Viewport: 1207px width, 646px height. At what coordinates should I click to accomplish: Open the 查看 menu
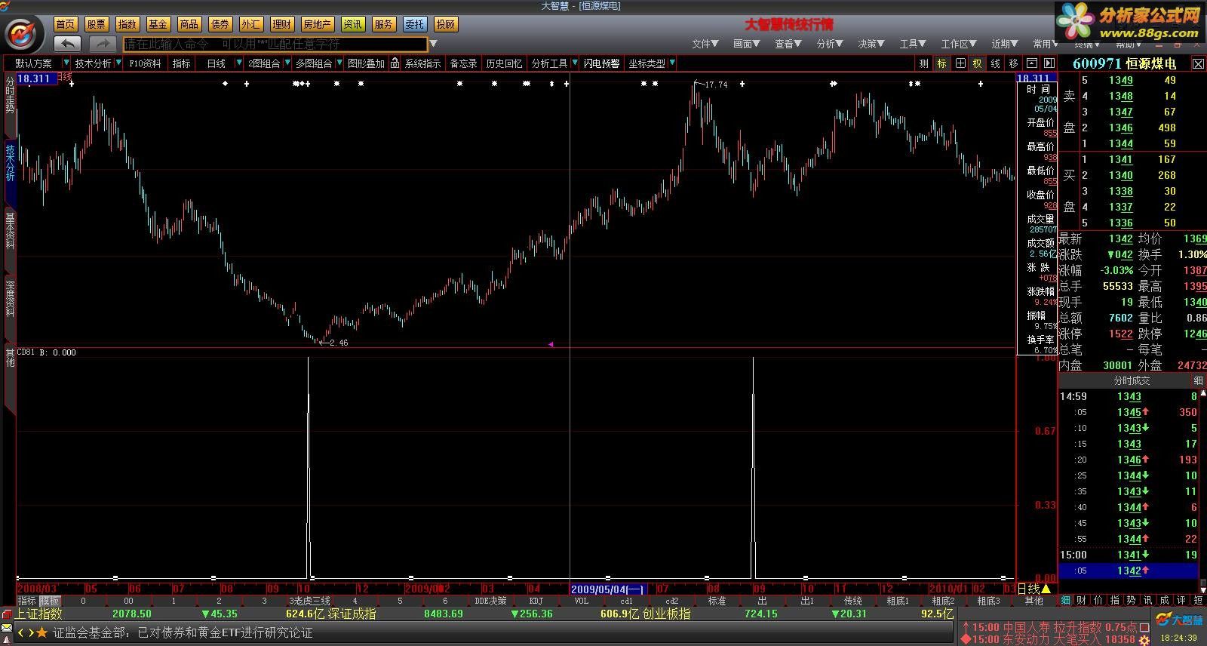click(x=788, y=44)
